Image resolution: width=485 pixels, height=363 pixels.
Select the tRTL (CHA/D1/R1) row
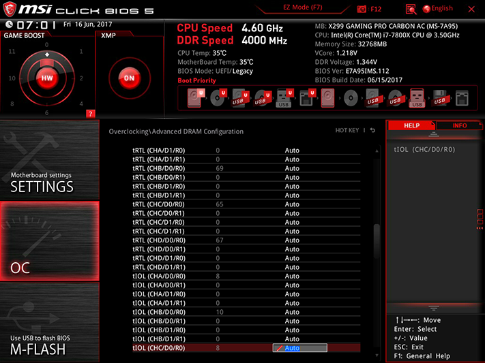pyautogui.click(x=246, y=159)
